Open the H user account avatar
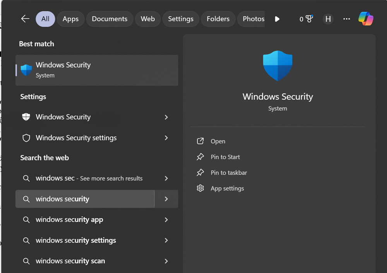The width and height of the screenshot is (387, 273). pos(328,19)
